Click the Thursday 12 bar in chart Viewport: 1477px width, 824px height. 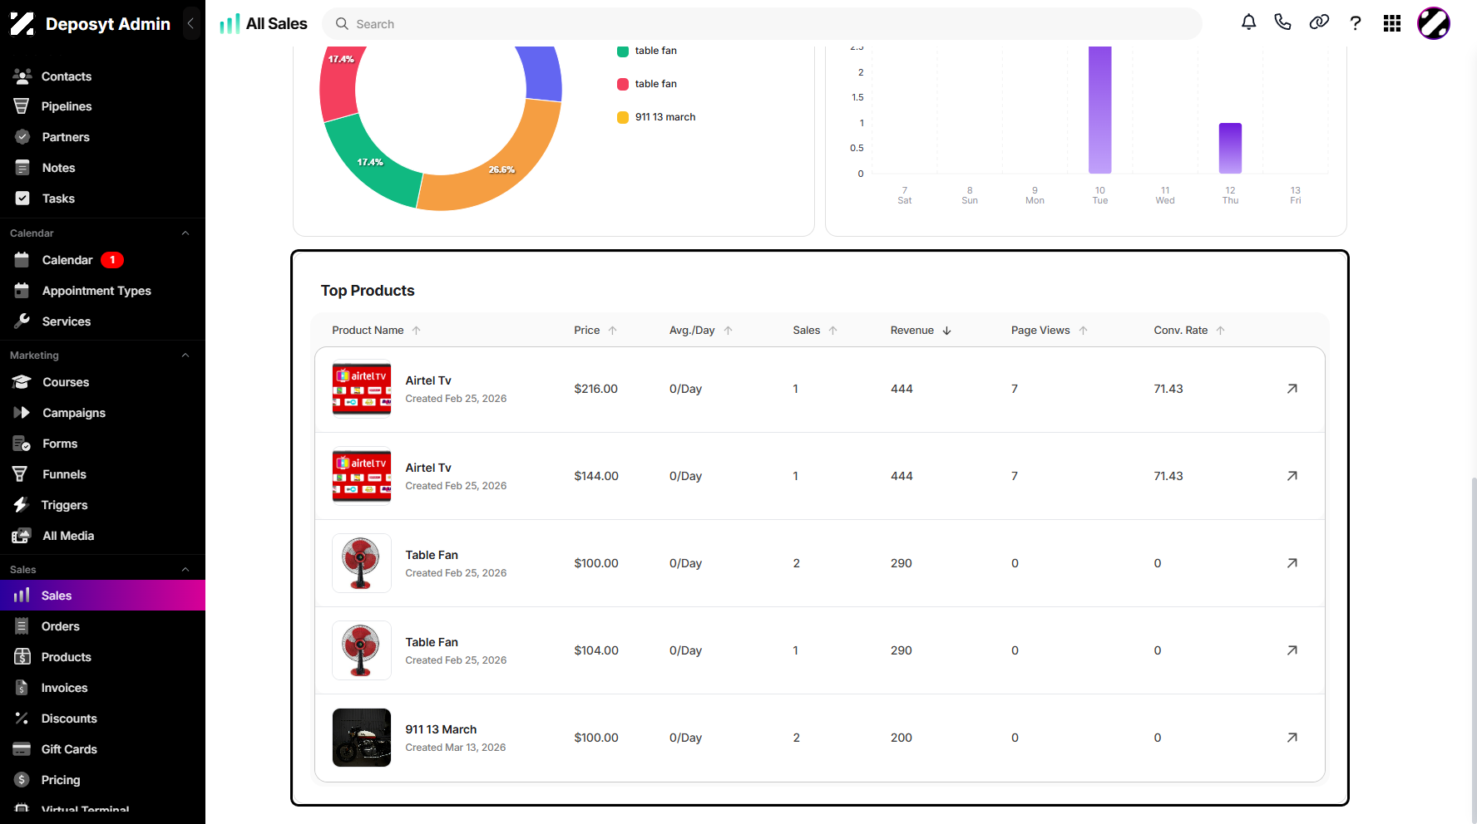pyautogui.click(x=1231, y=148)
